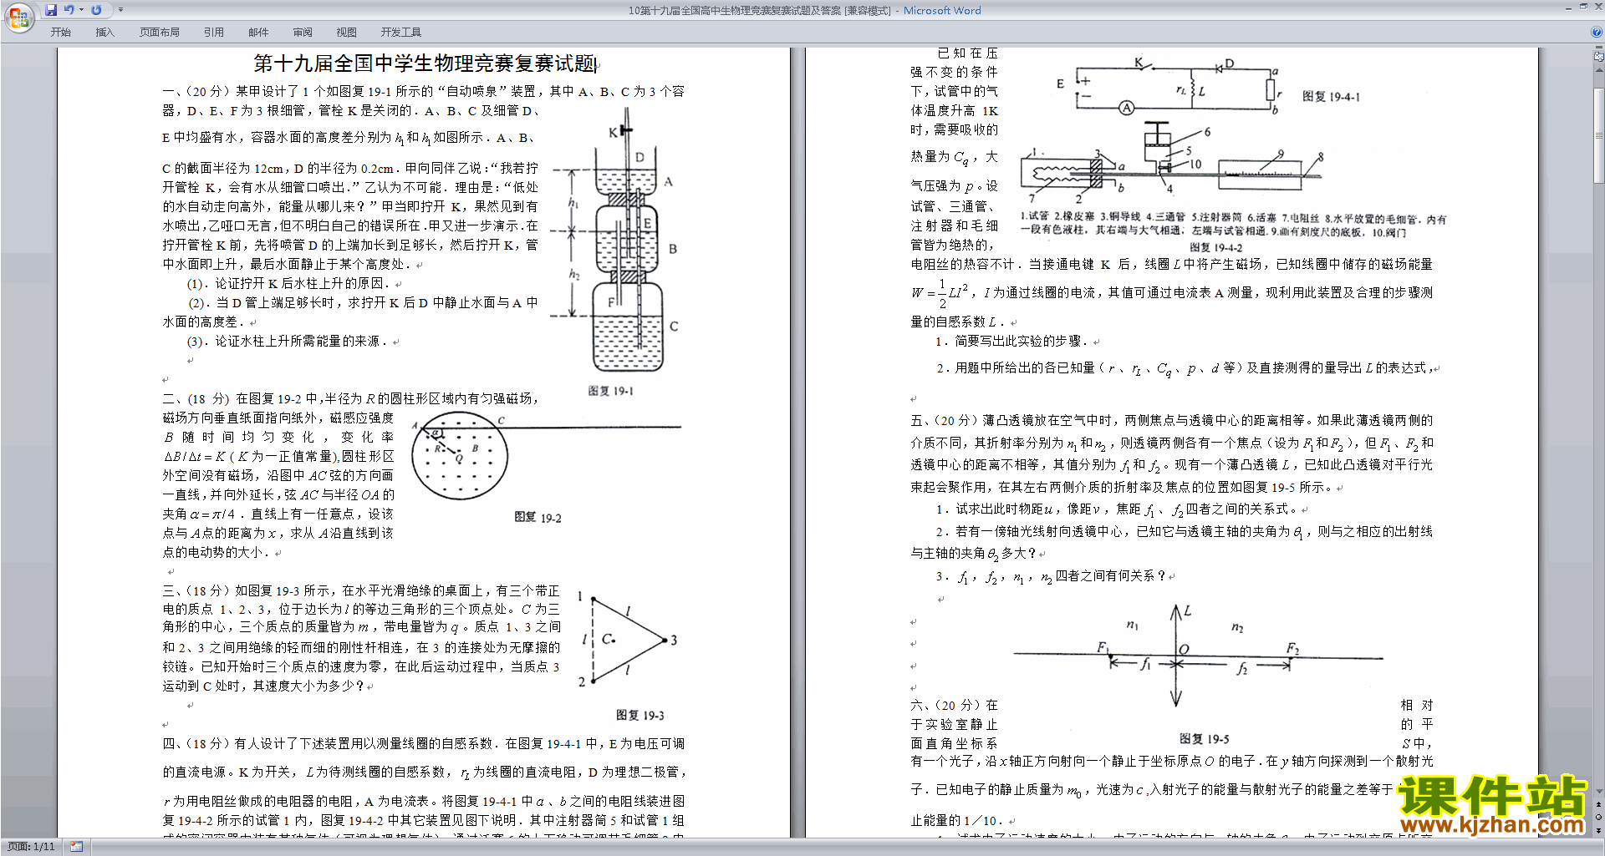Screen dimensions: 1605x856
Task: Go to previous page double-arrow button
Action: coord(1599,803)
